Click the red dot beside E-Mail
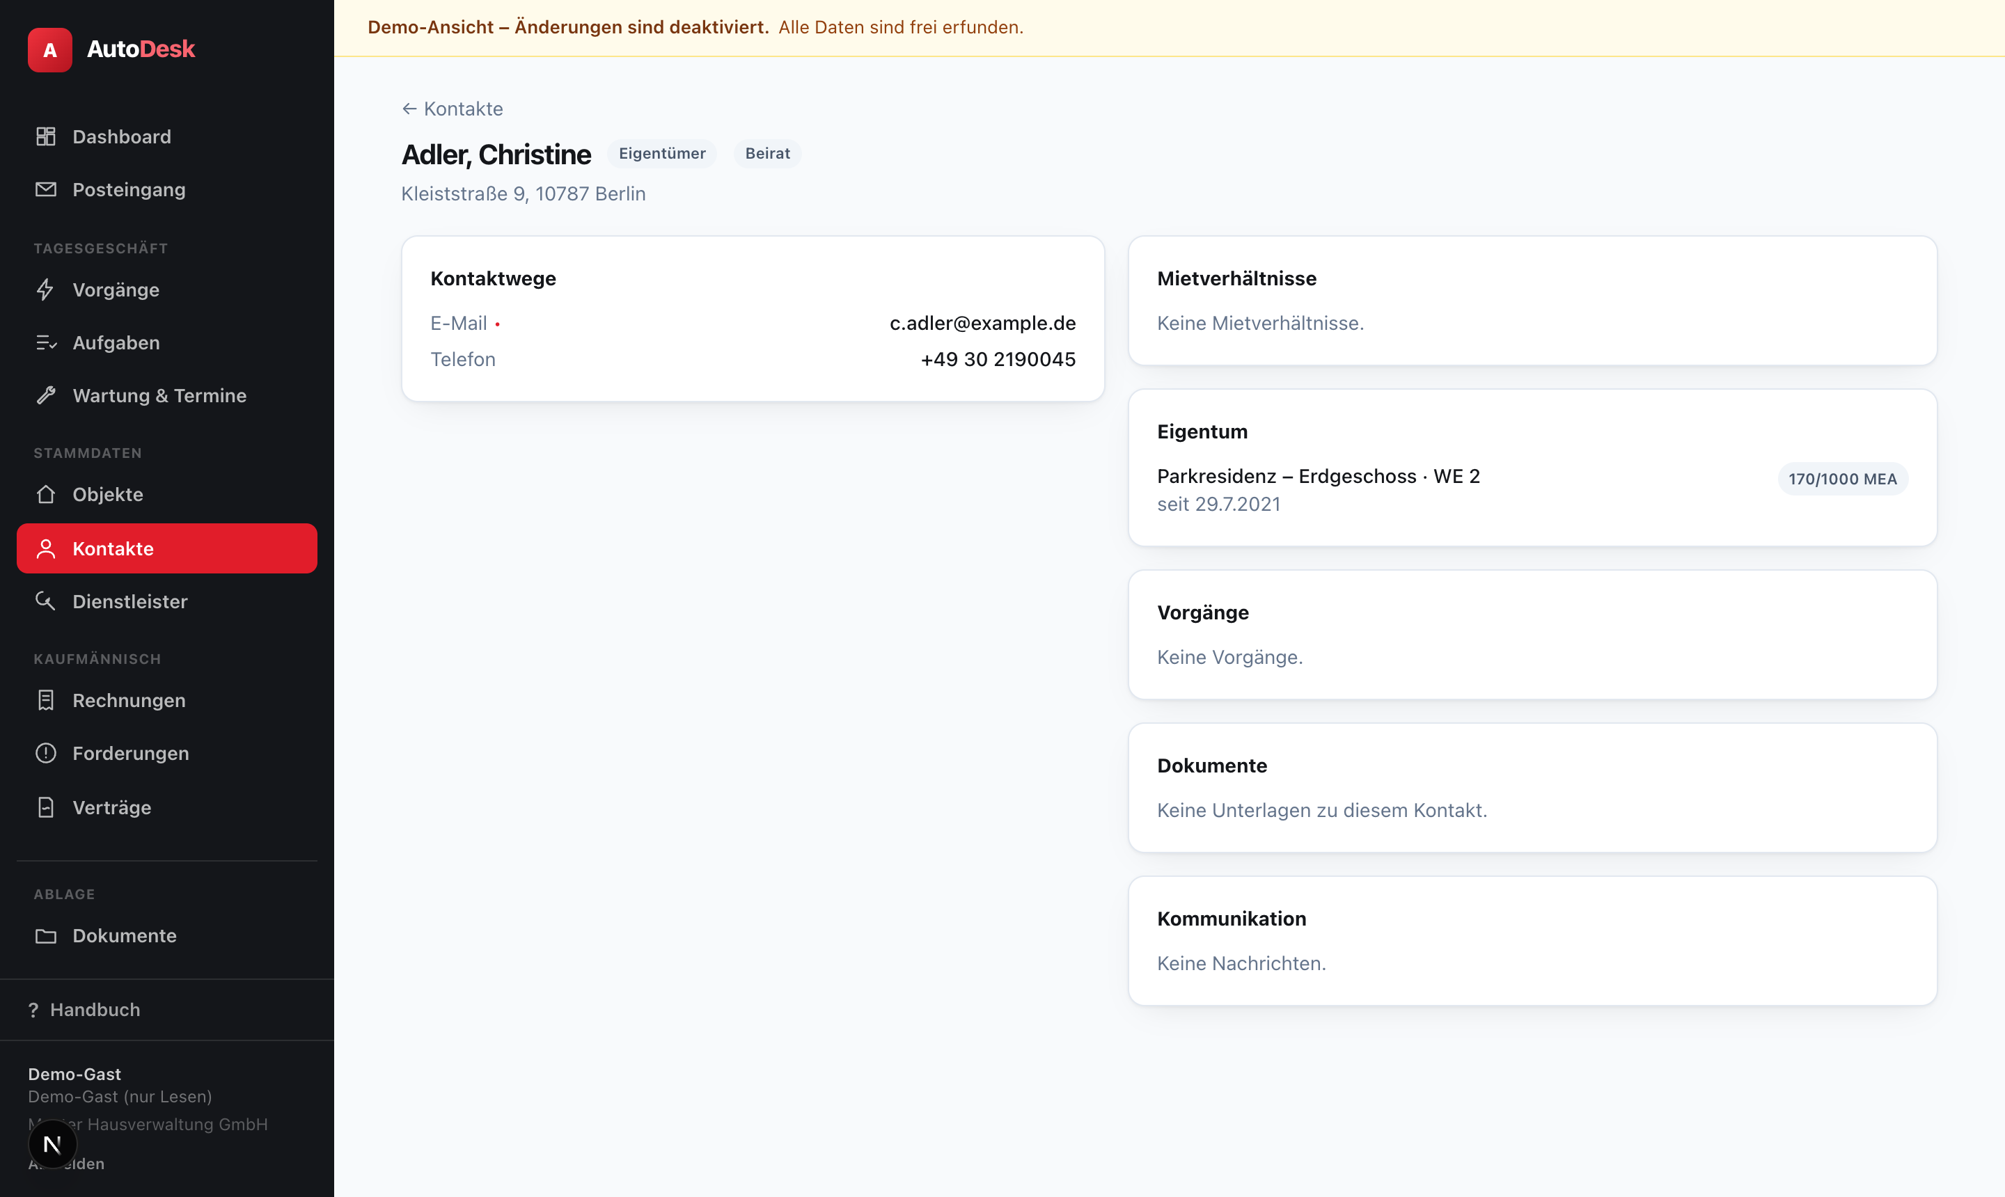The width and height of the screenshot is (2005, 1197). coord(497,324)
